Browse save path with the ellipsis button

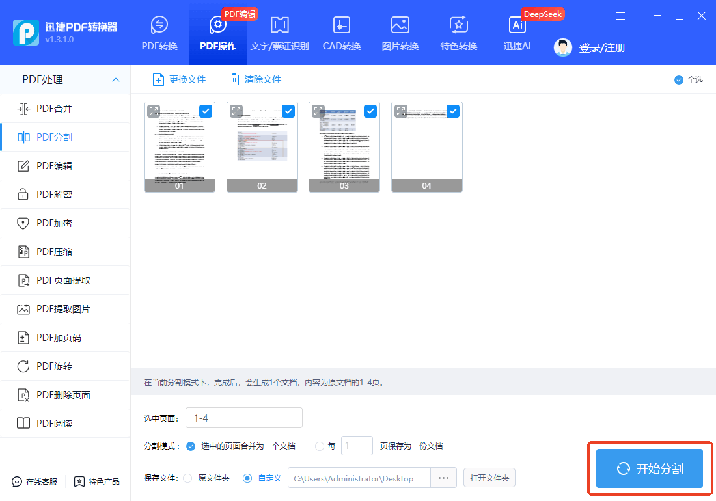pos(443,478)
